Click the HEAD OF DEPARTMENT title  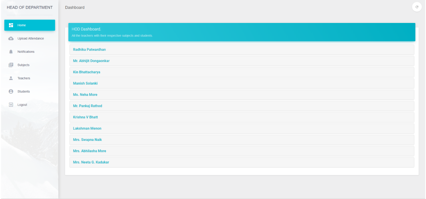pyautogui.click(x=30, y=7)
